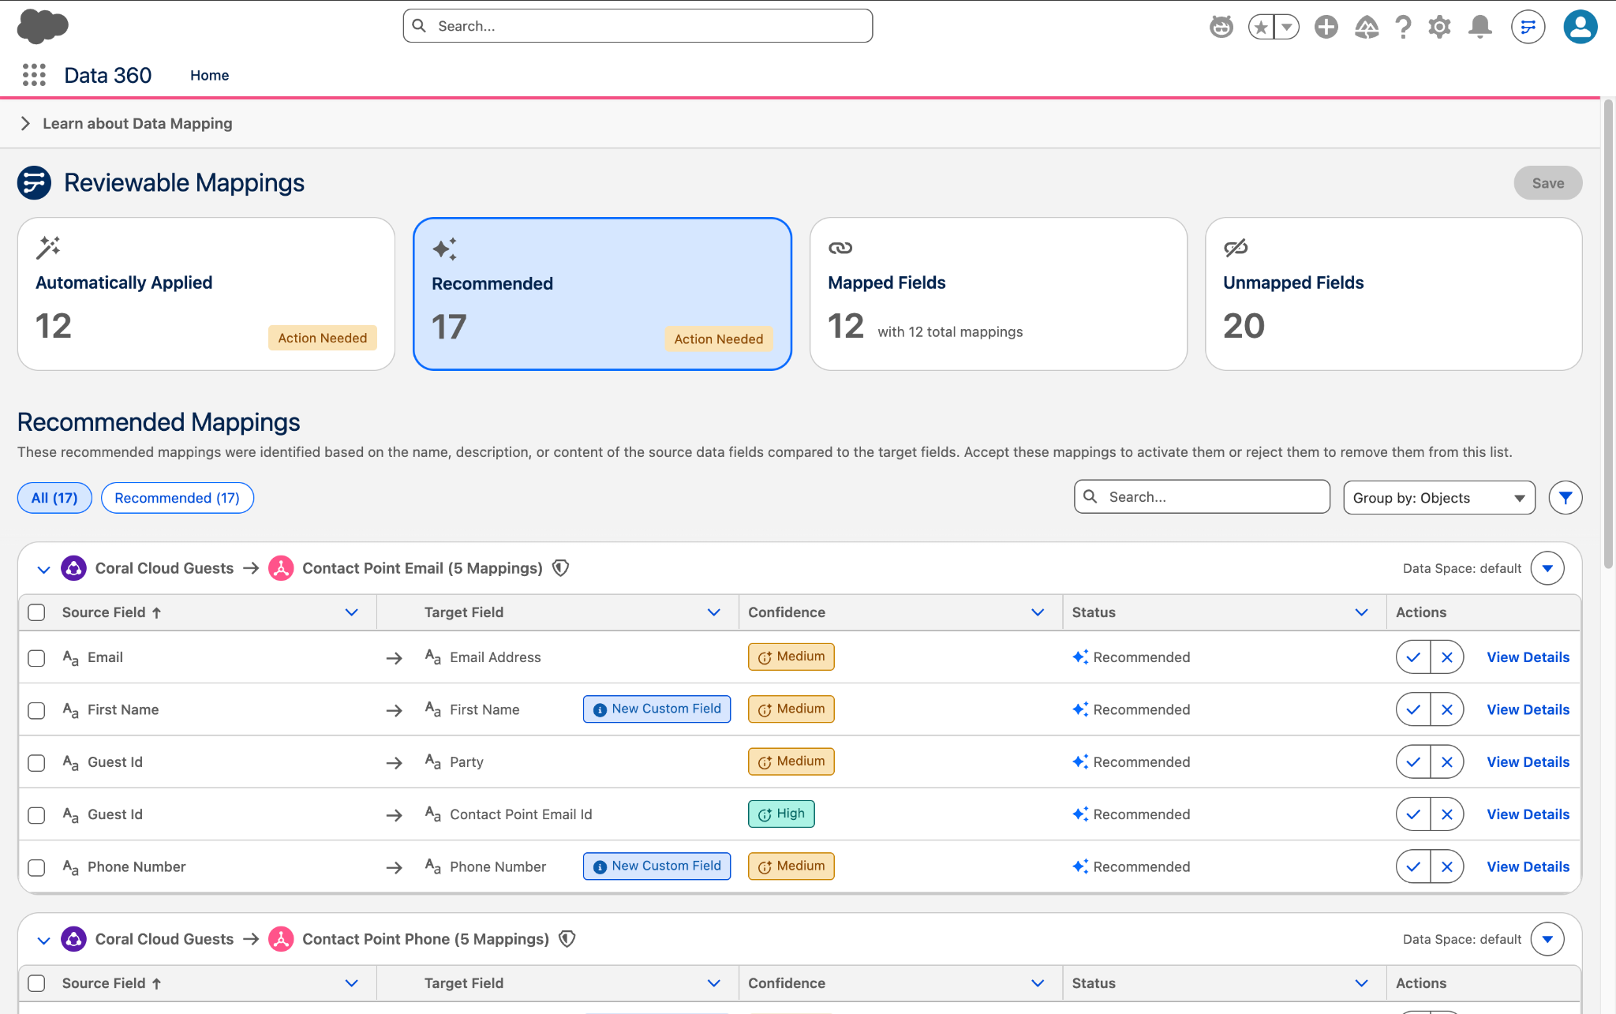Open the Group by: Objects dropdown
This screenshot has height=1014, width=1616.
tap(1439, 498)
